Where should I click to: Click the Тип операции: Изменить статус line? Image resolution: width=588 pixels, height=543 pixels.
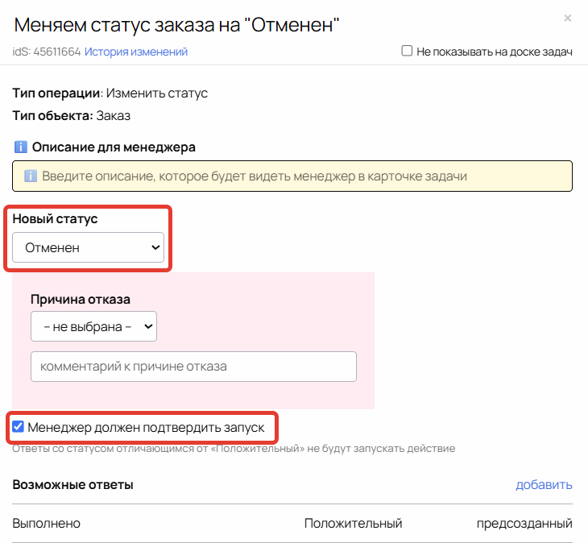point(110,93)
